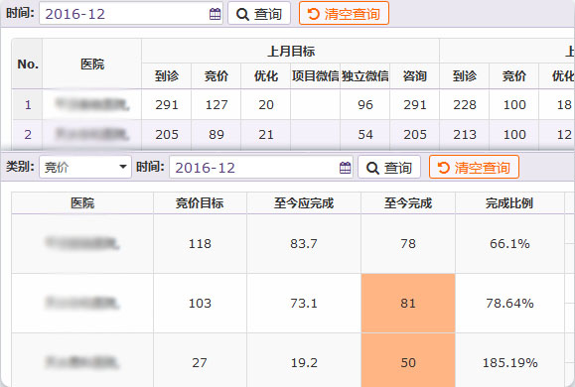Screen dimensions: 575x387
Task: Select the 项目微信 column header
Action: point(316,75)
